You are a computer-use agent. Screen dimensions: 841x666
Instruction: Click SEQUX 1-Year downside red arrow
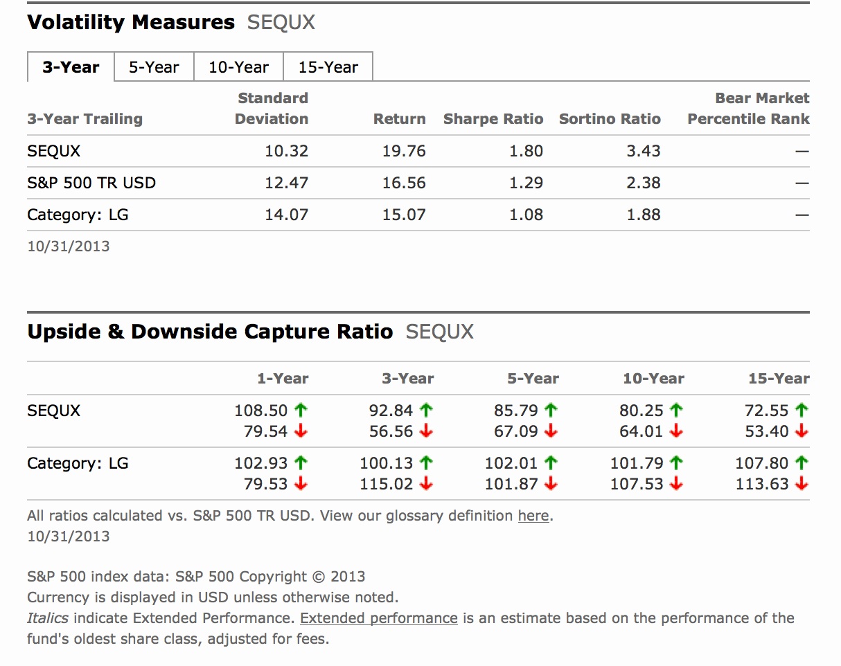[301, 431]
